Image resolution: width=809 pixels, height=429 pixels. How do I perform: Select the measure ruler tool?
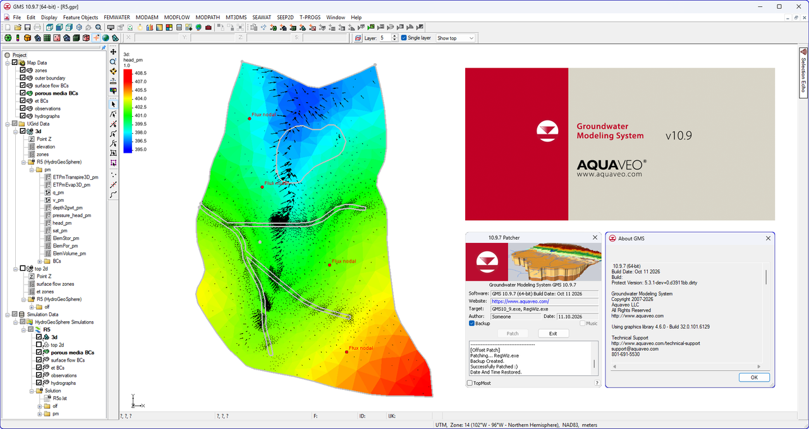coord(113,81)
